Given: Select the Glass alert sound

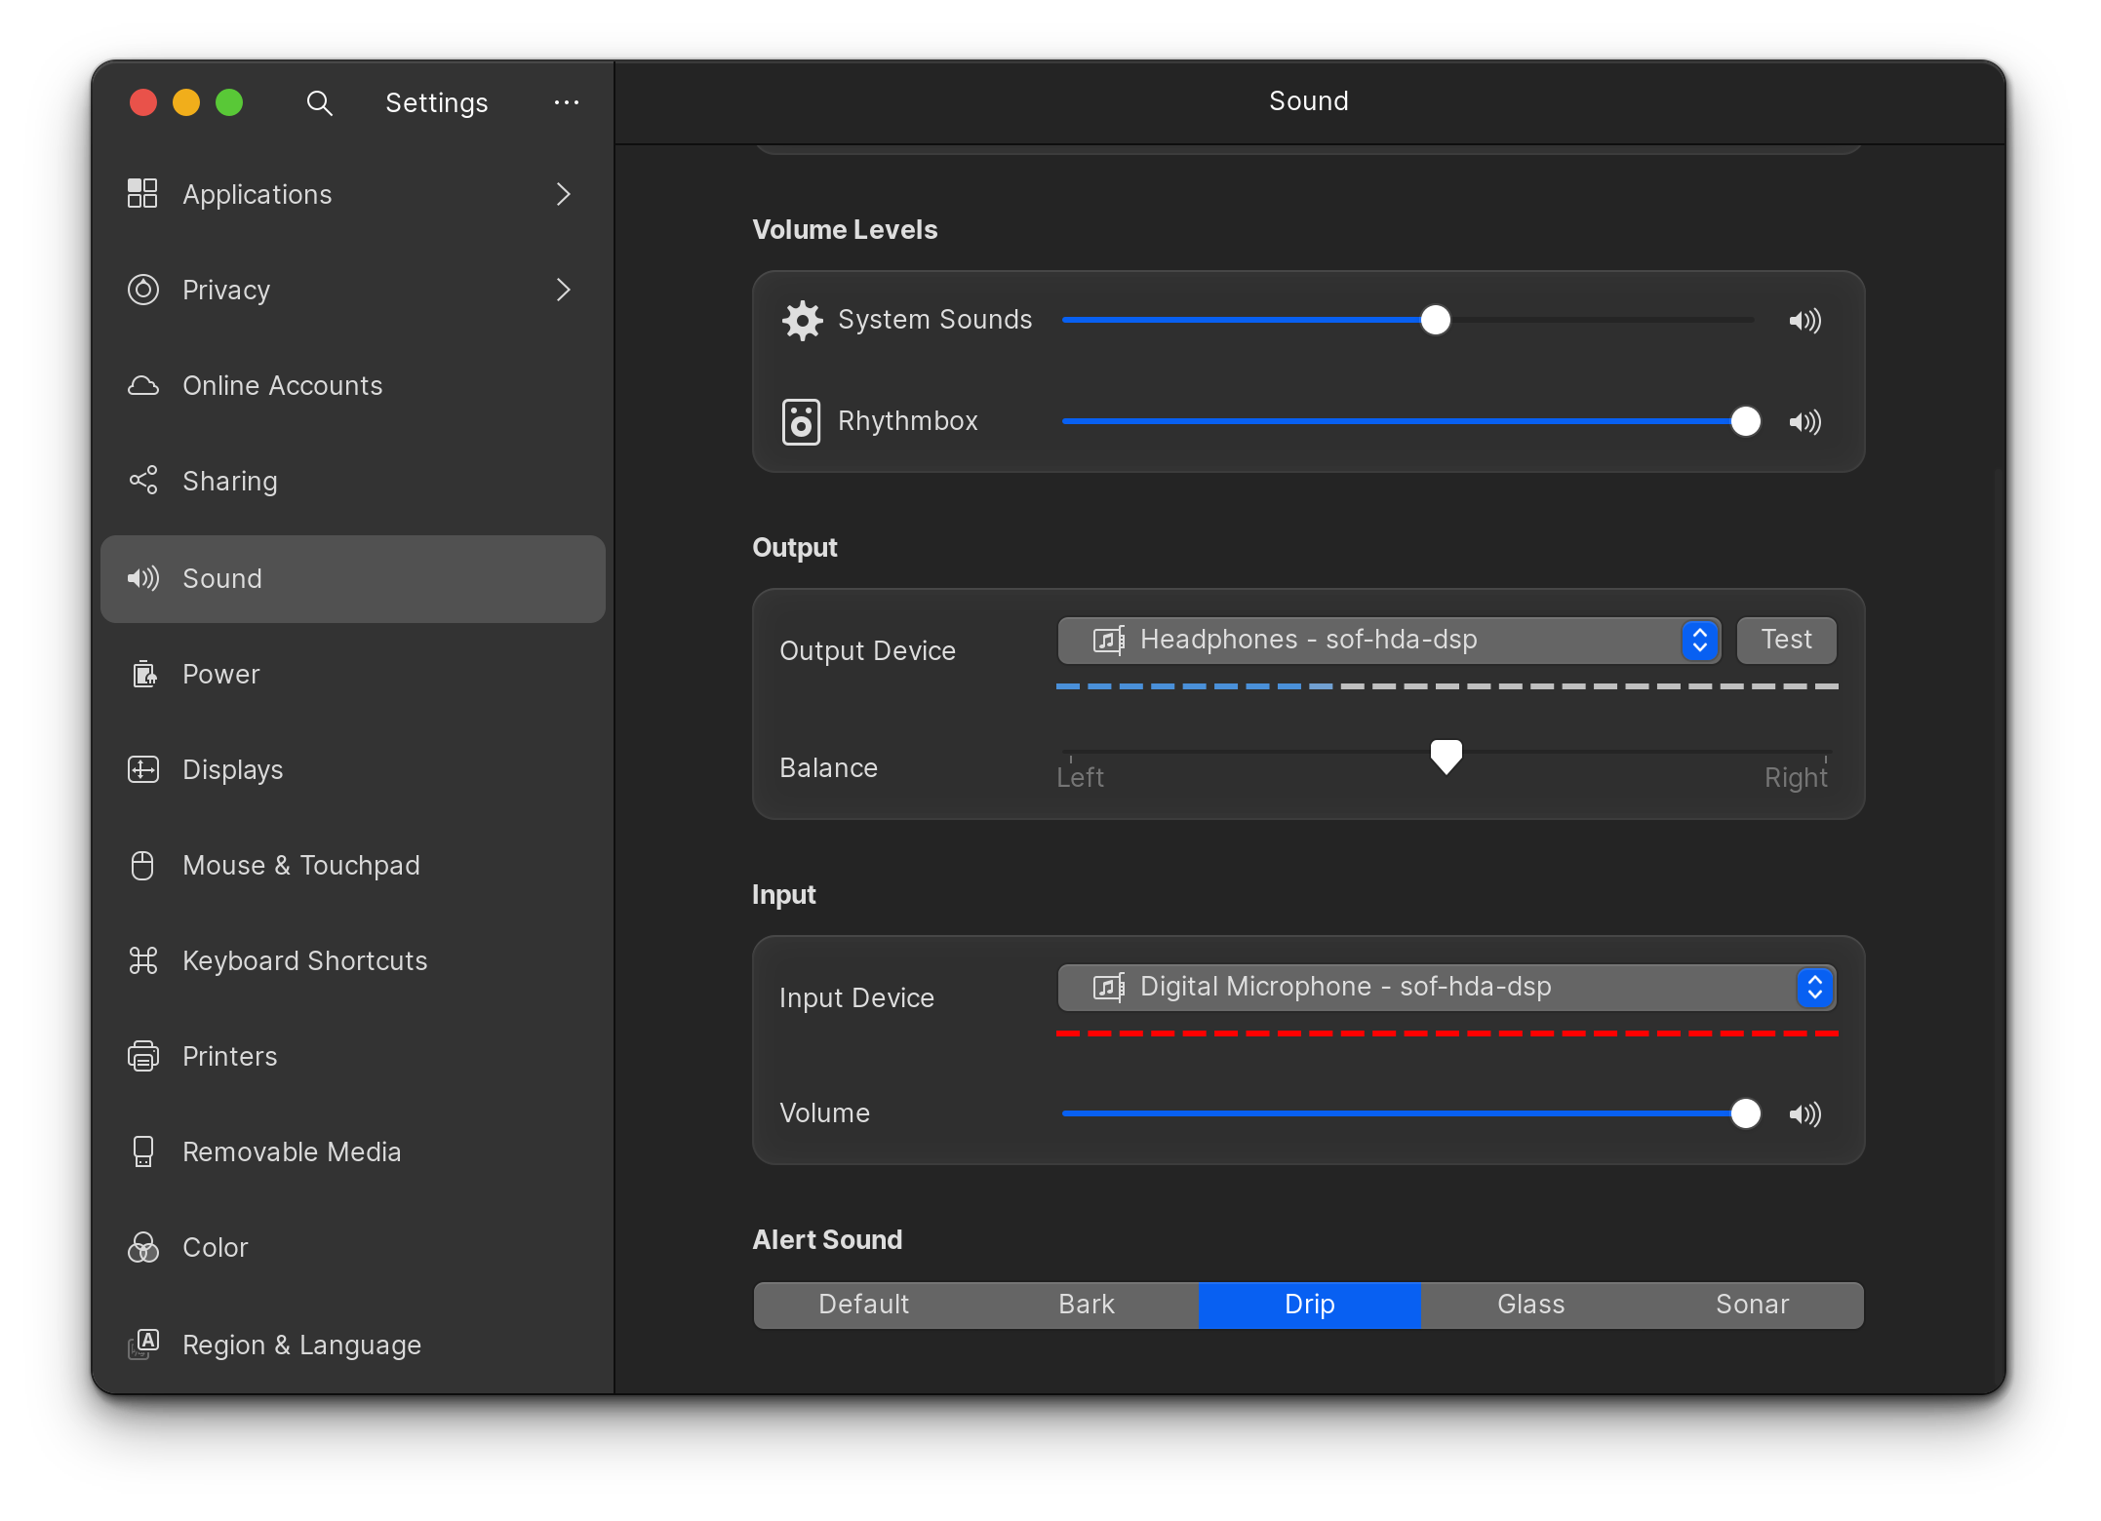Looking at the screenshot, I should 1530,1305.
